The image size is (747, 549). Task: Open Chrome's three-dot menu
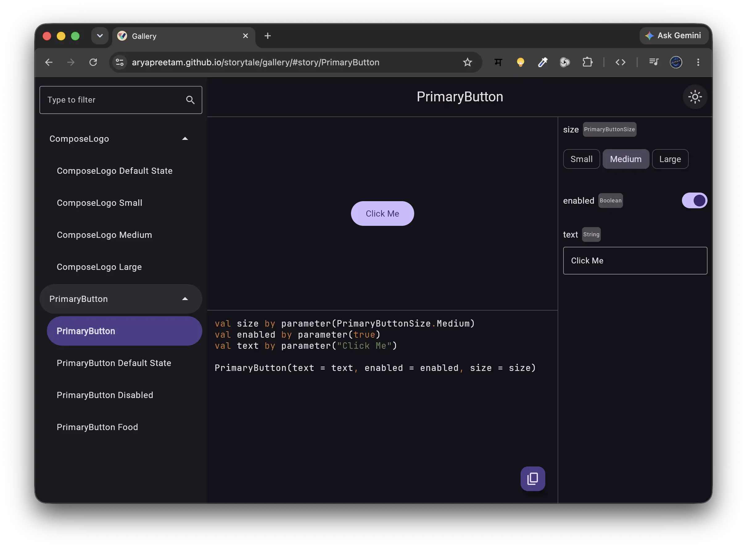(x=698, y=62)
